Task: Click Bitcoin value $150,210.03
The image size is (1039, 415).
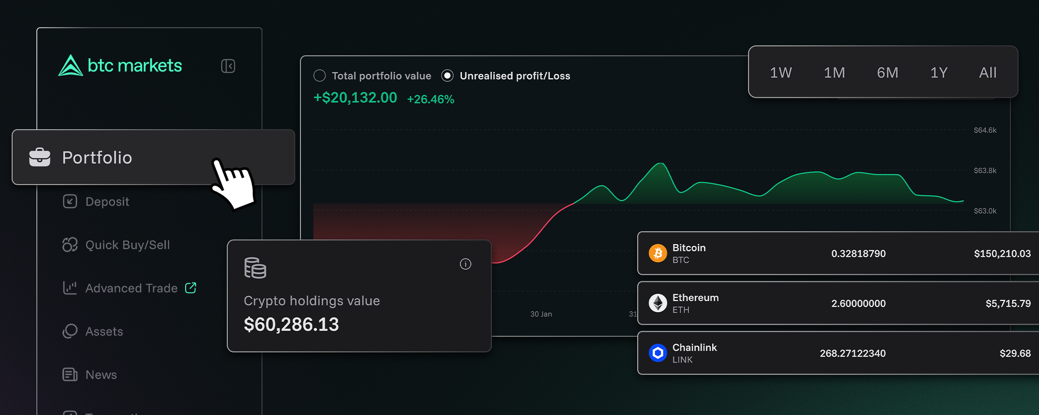Action: click(1003, 254)
